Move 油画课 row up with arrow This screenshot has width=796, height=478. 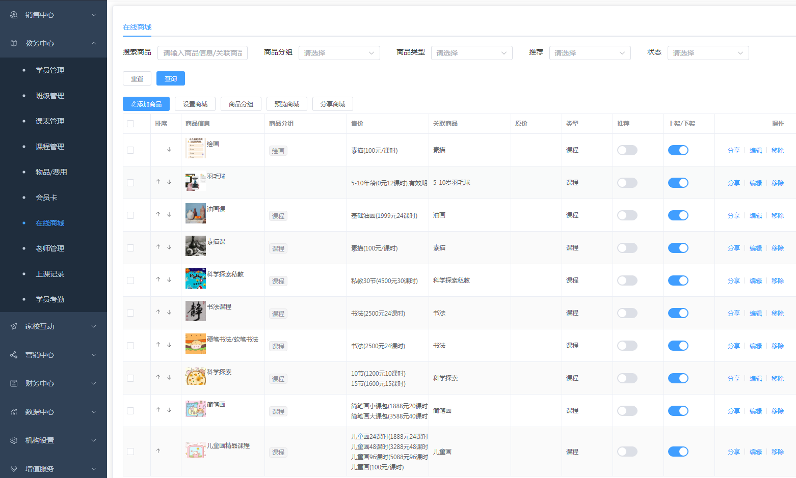(x=158, y=214)
